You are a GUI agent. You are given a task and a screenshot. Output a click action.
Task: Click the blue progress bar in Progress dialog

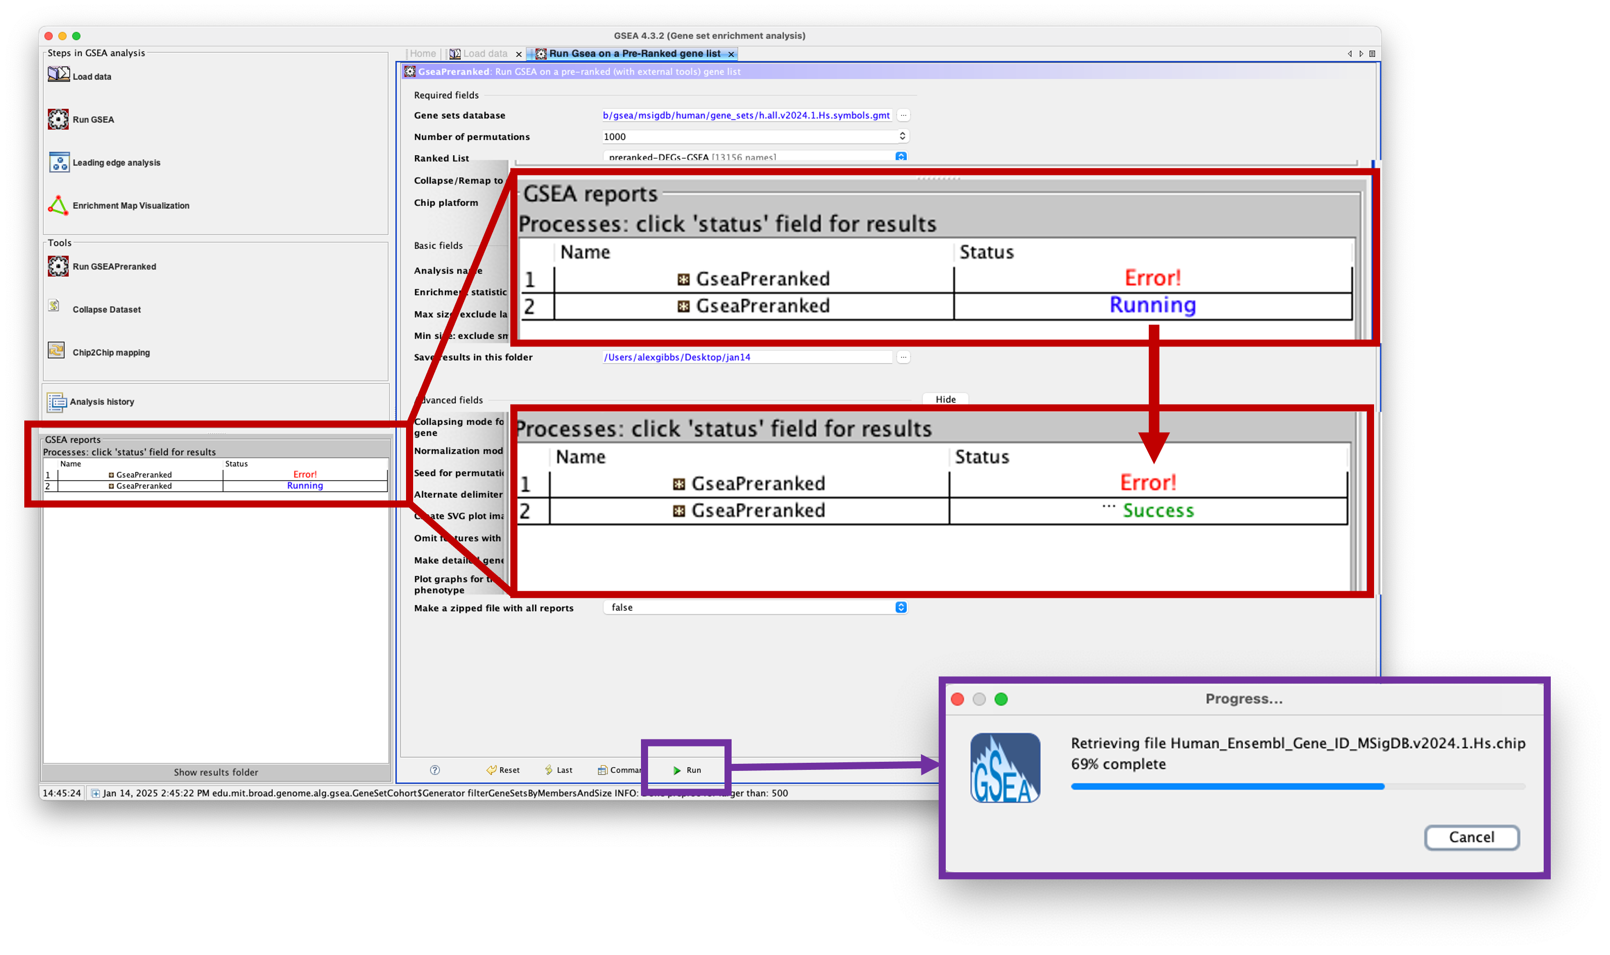pyautogui.click(x=1227, y=786)
